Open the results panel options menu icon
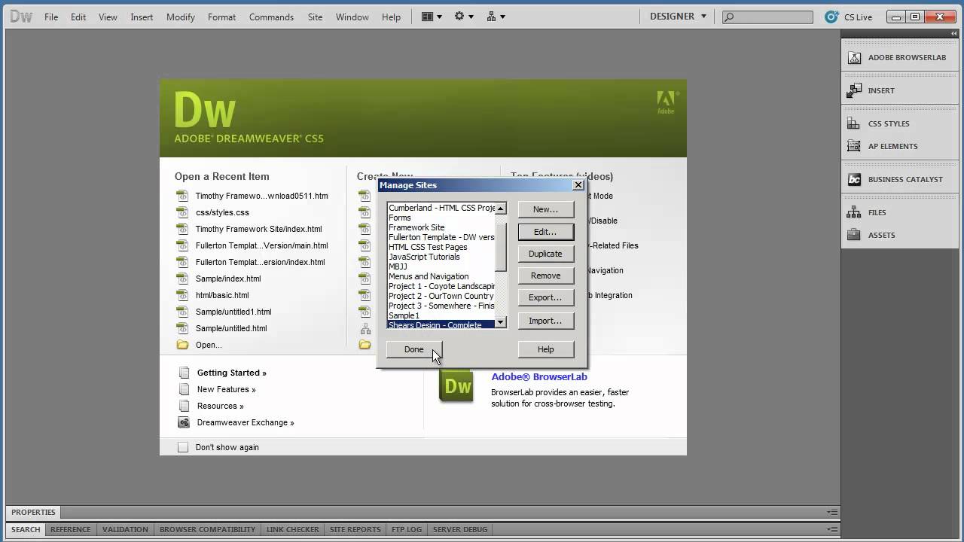This screenshot has height=542, width=964. pyautogui.click(x=831, y=529)
